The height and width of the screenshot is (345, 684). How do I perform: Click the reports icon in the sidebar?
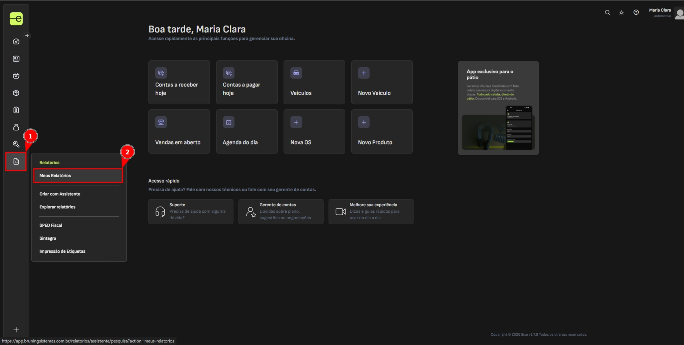click(x=16, y=161)
